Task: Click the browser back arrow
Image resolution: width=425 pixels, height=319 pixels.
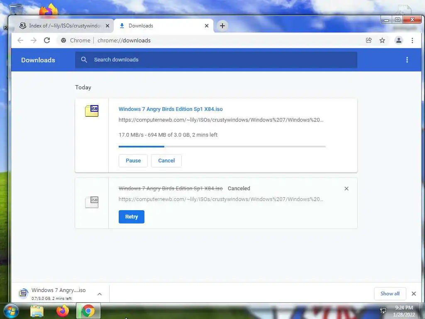Action: [20, 40]
